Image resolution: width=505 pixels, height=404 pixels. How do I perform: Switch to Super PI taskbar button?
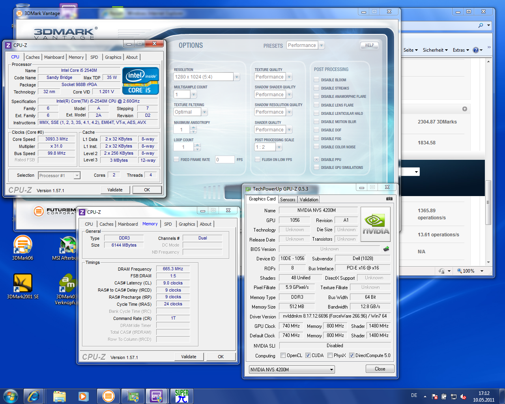coord(181,396)
